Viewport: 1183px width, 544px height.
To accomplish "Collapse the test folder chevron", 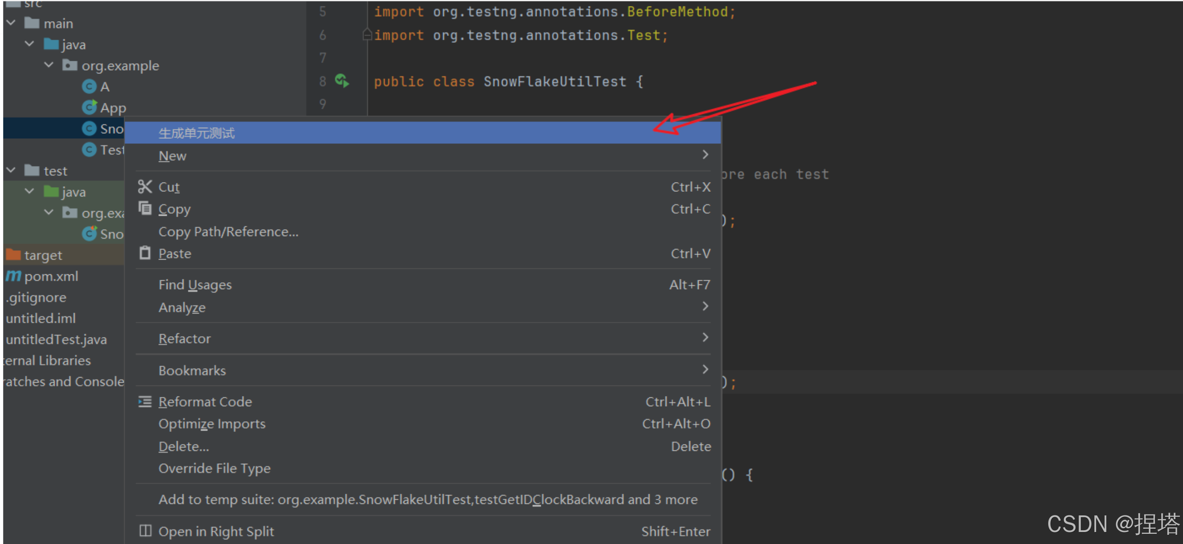I will point(11,171).
